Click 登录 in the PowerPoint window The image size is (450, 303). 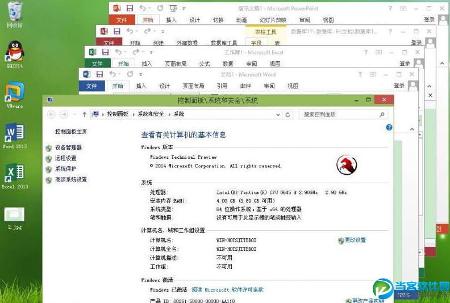pyautogui.click(x=429, y=19)
